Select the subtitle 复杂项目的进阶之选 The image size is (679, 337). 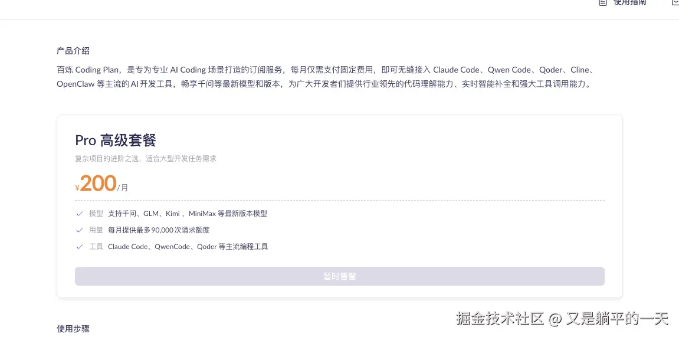click(x=146, y=159)
